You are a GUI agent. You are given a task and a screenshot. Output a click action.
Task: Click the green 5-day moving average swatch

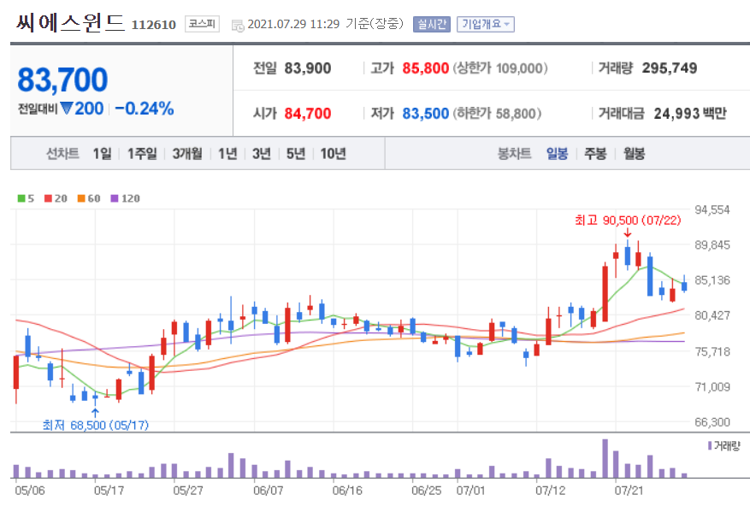(21, 198)
